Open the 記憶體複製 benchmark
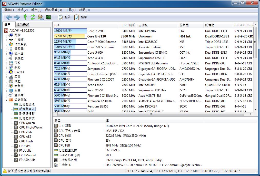This screenshot has height=176, width=260. coord(24,114)
